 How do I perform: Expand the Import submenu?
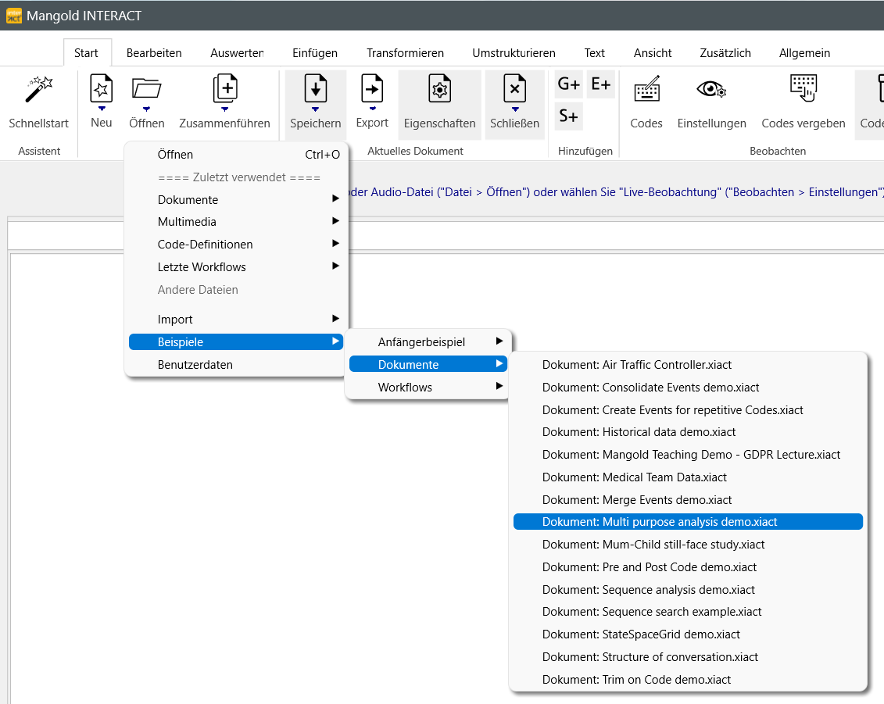click(x=236, y=319)
